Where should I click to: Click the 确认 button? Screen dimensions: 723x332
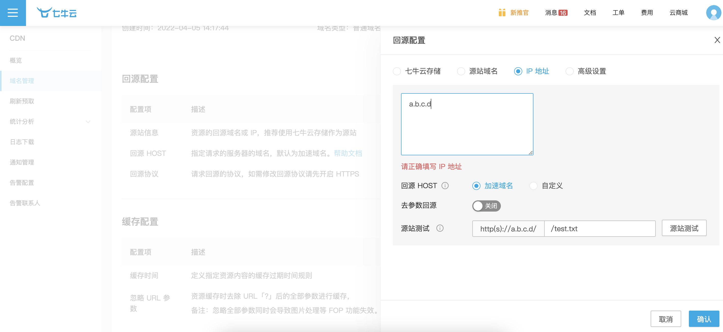click(704, 319)
